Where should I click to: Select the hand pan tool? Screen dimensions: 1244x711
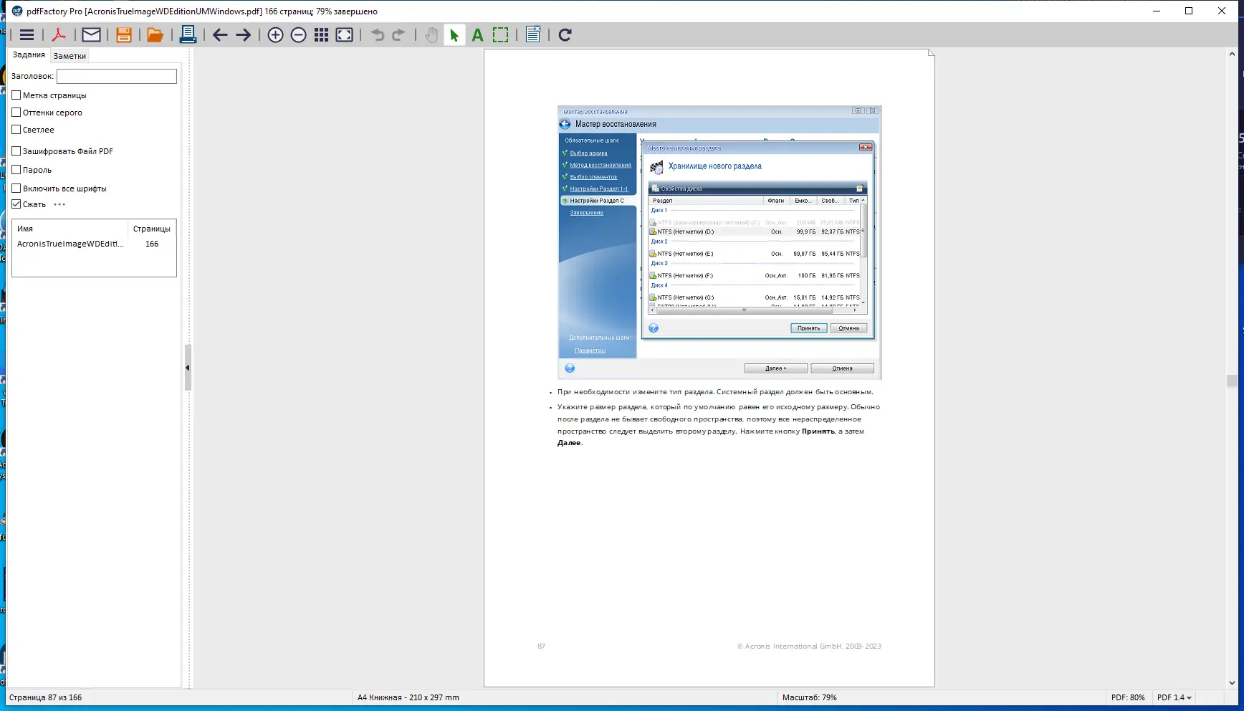[431, 35]
